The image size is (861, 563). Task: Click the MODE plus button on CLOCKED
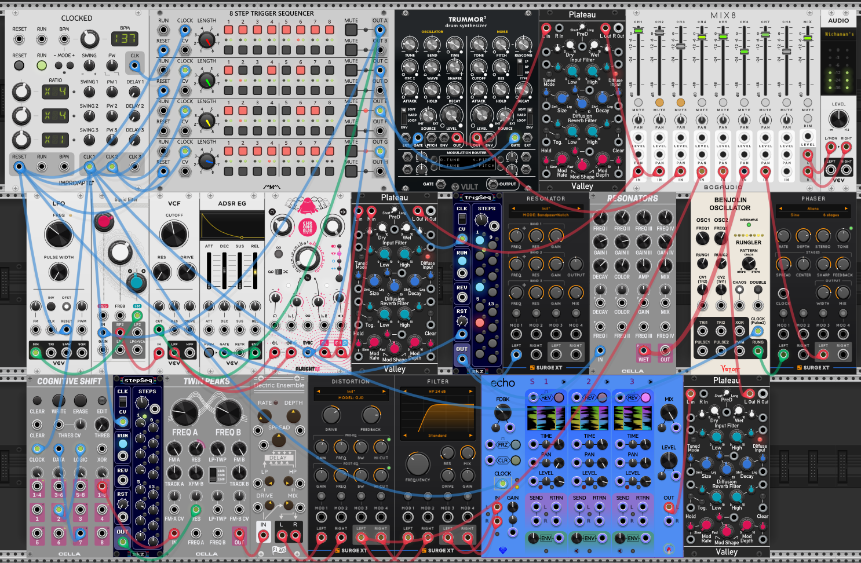coord(71,65)
